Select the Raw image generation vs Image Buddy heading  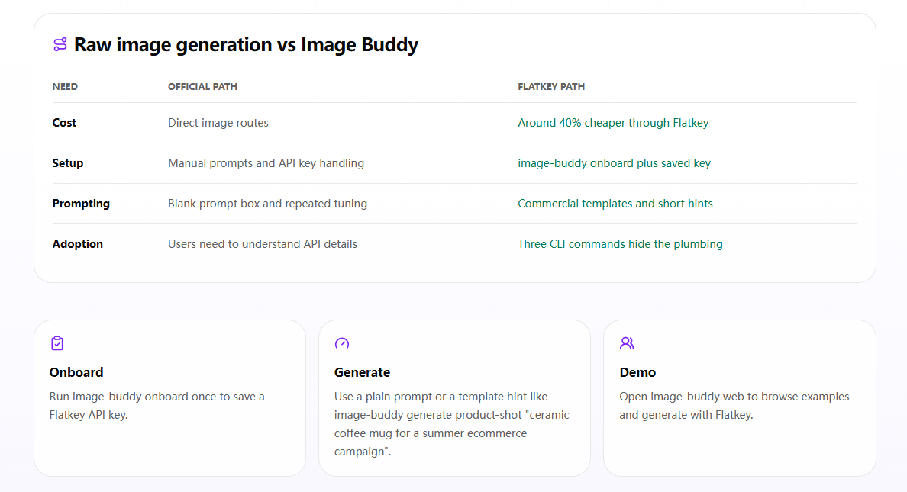pyautogui.click(x=246, y=44)
